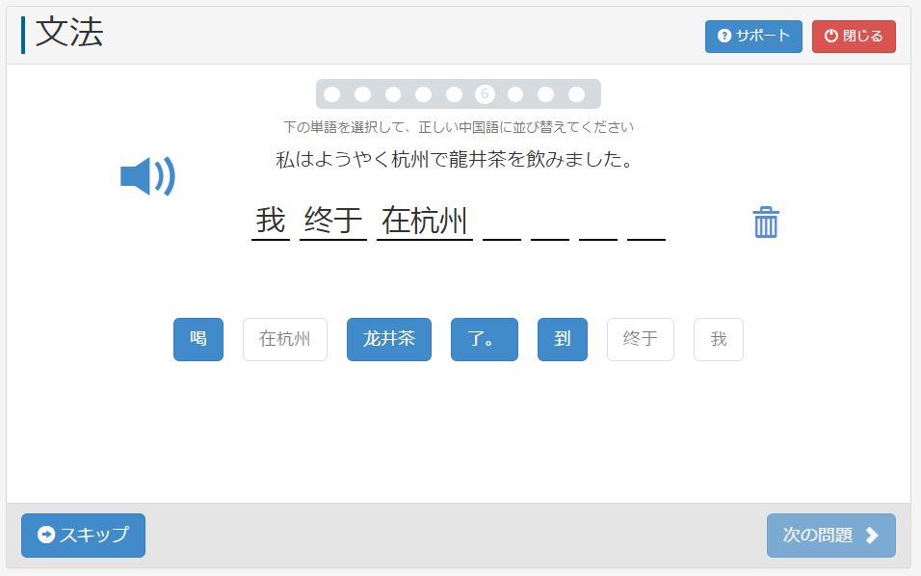921x576 pixels.
Task: Play the sentence audio with speaker icon
Action: pos(147,177)
